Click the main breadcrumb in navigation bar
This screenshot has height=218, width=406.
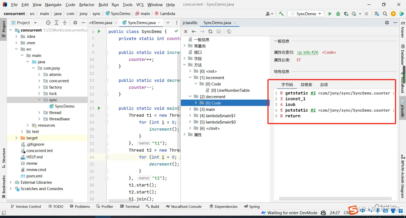(143, 14)
